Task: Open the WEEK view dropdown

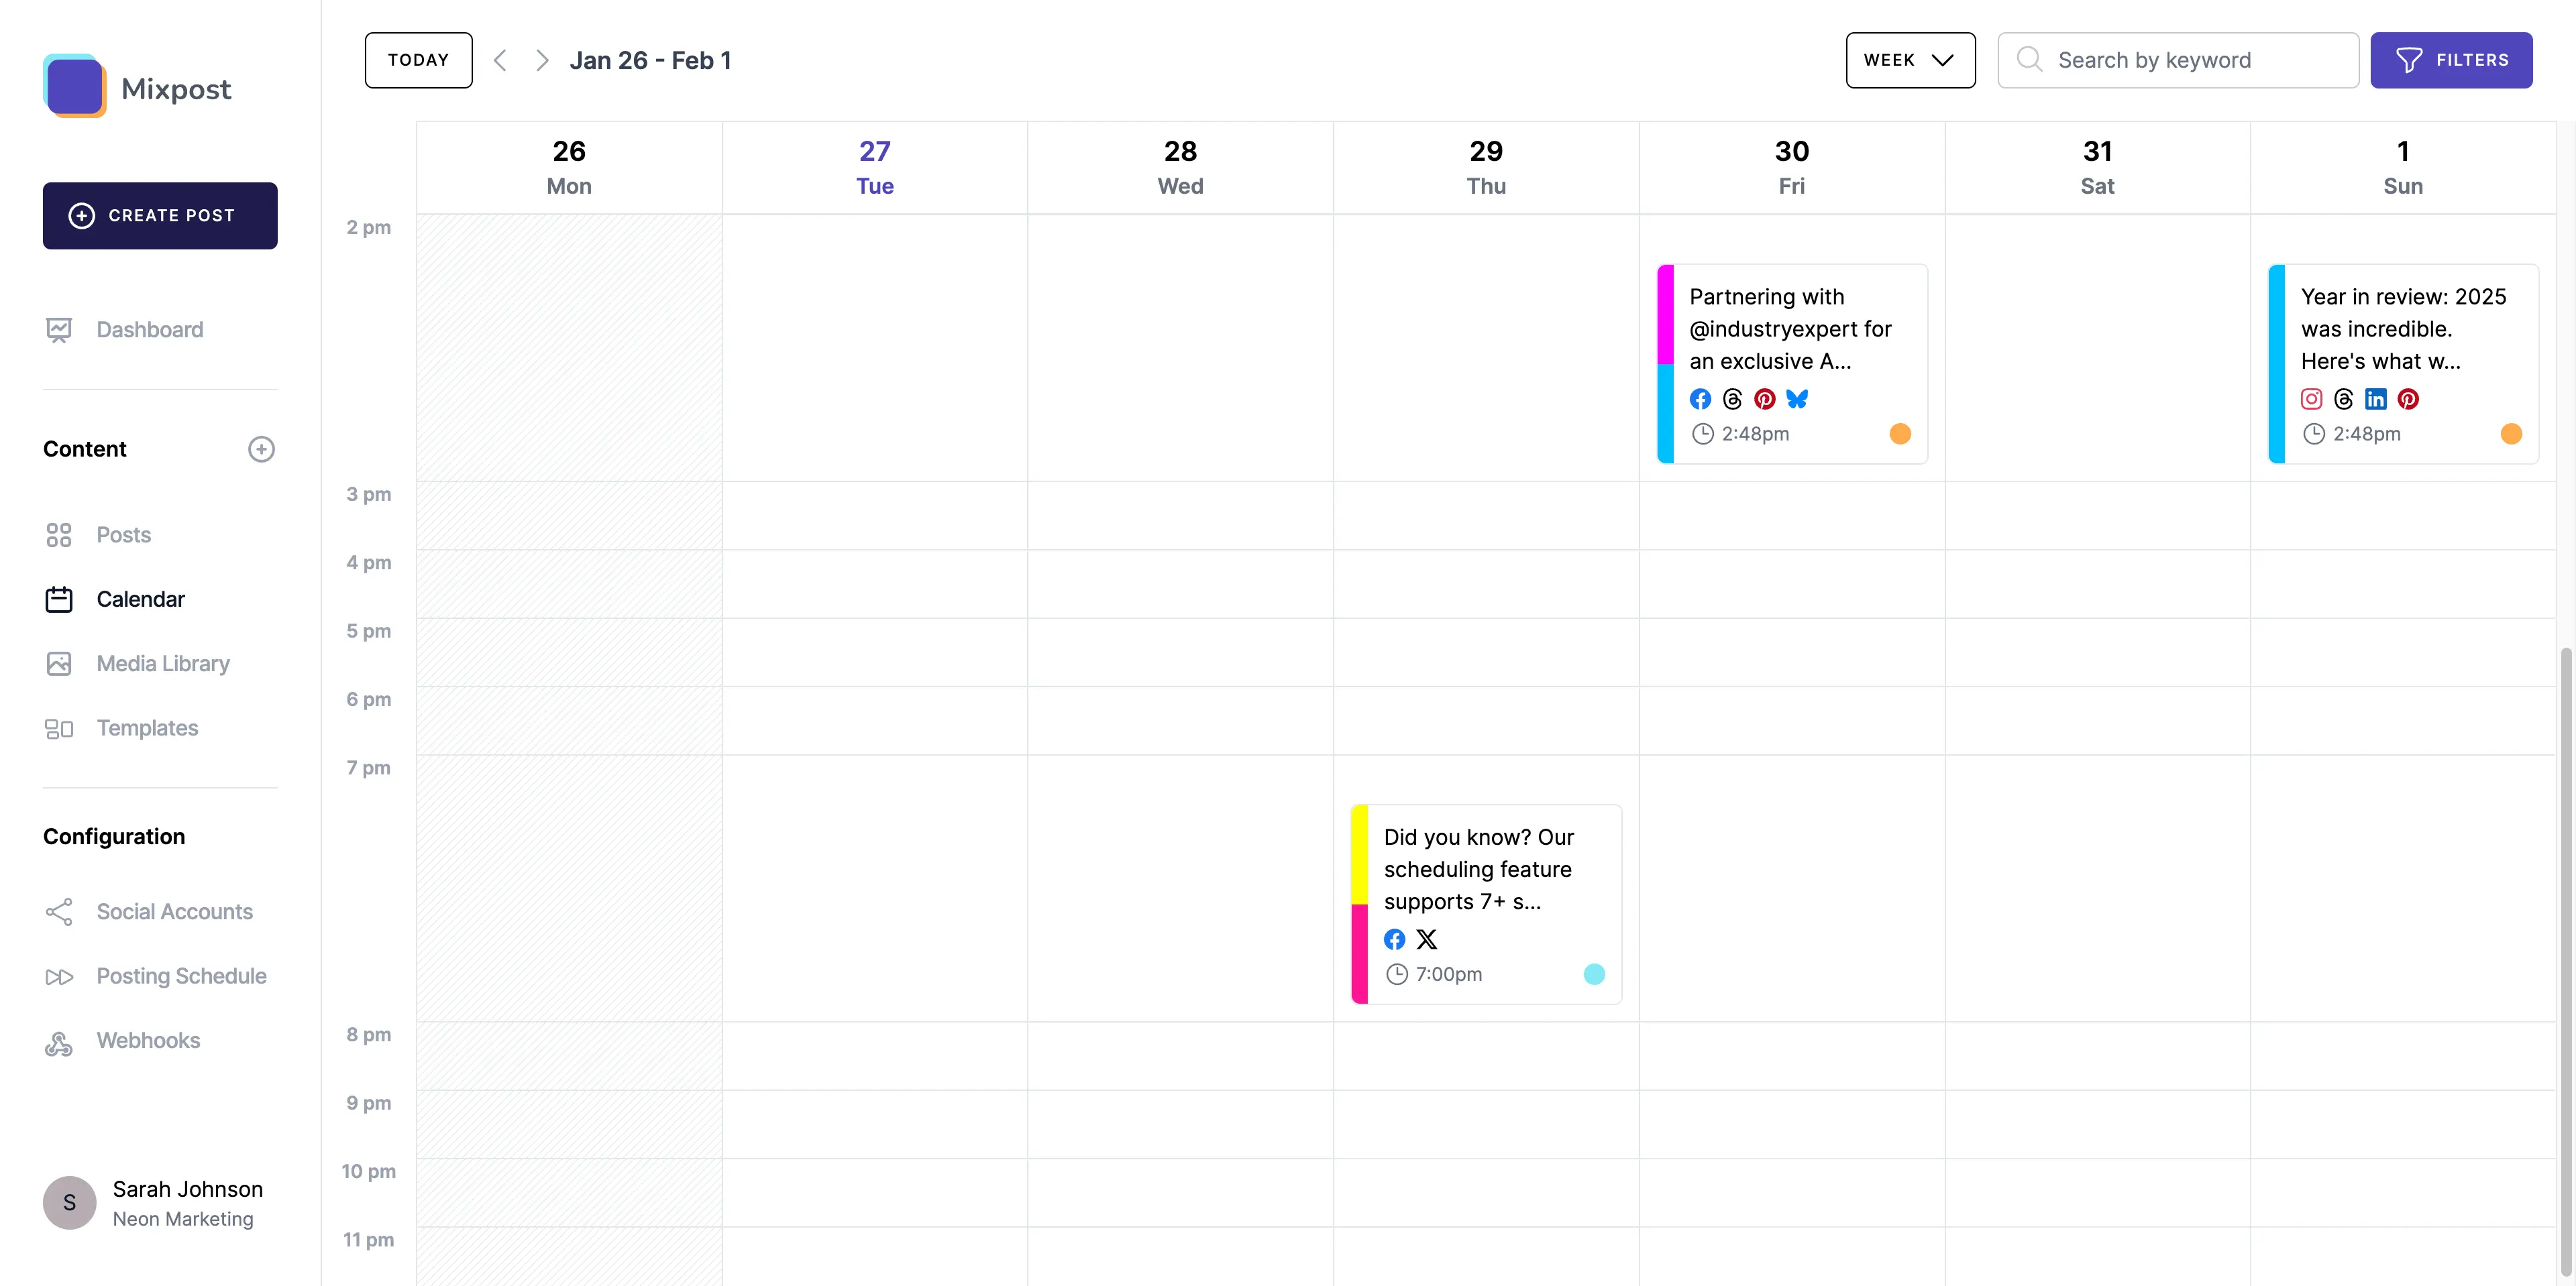Action: point(1910,60)
